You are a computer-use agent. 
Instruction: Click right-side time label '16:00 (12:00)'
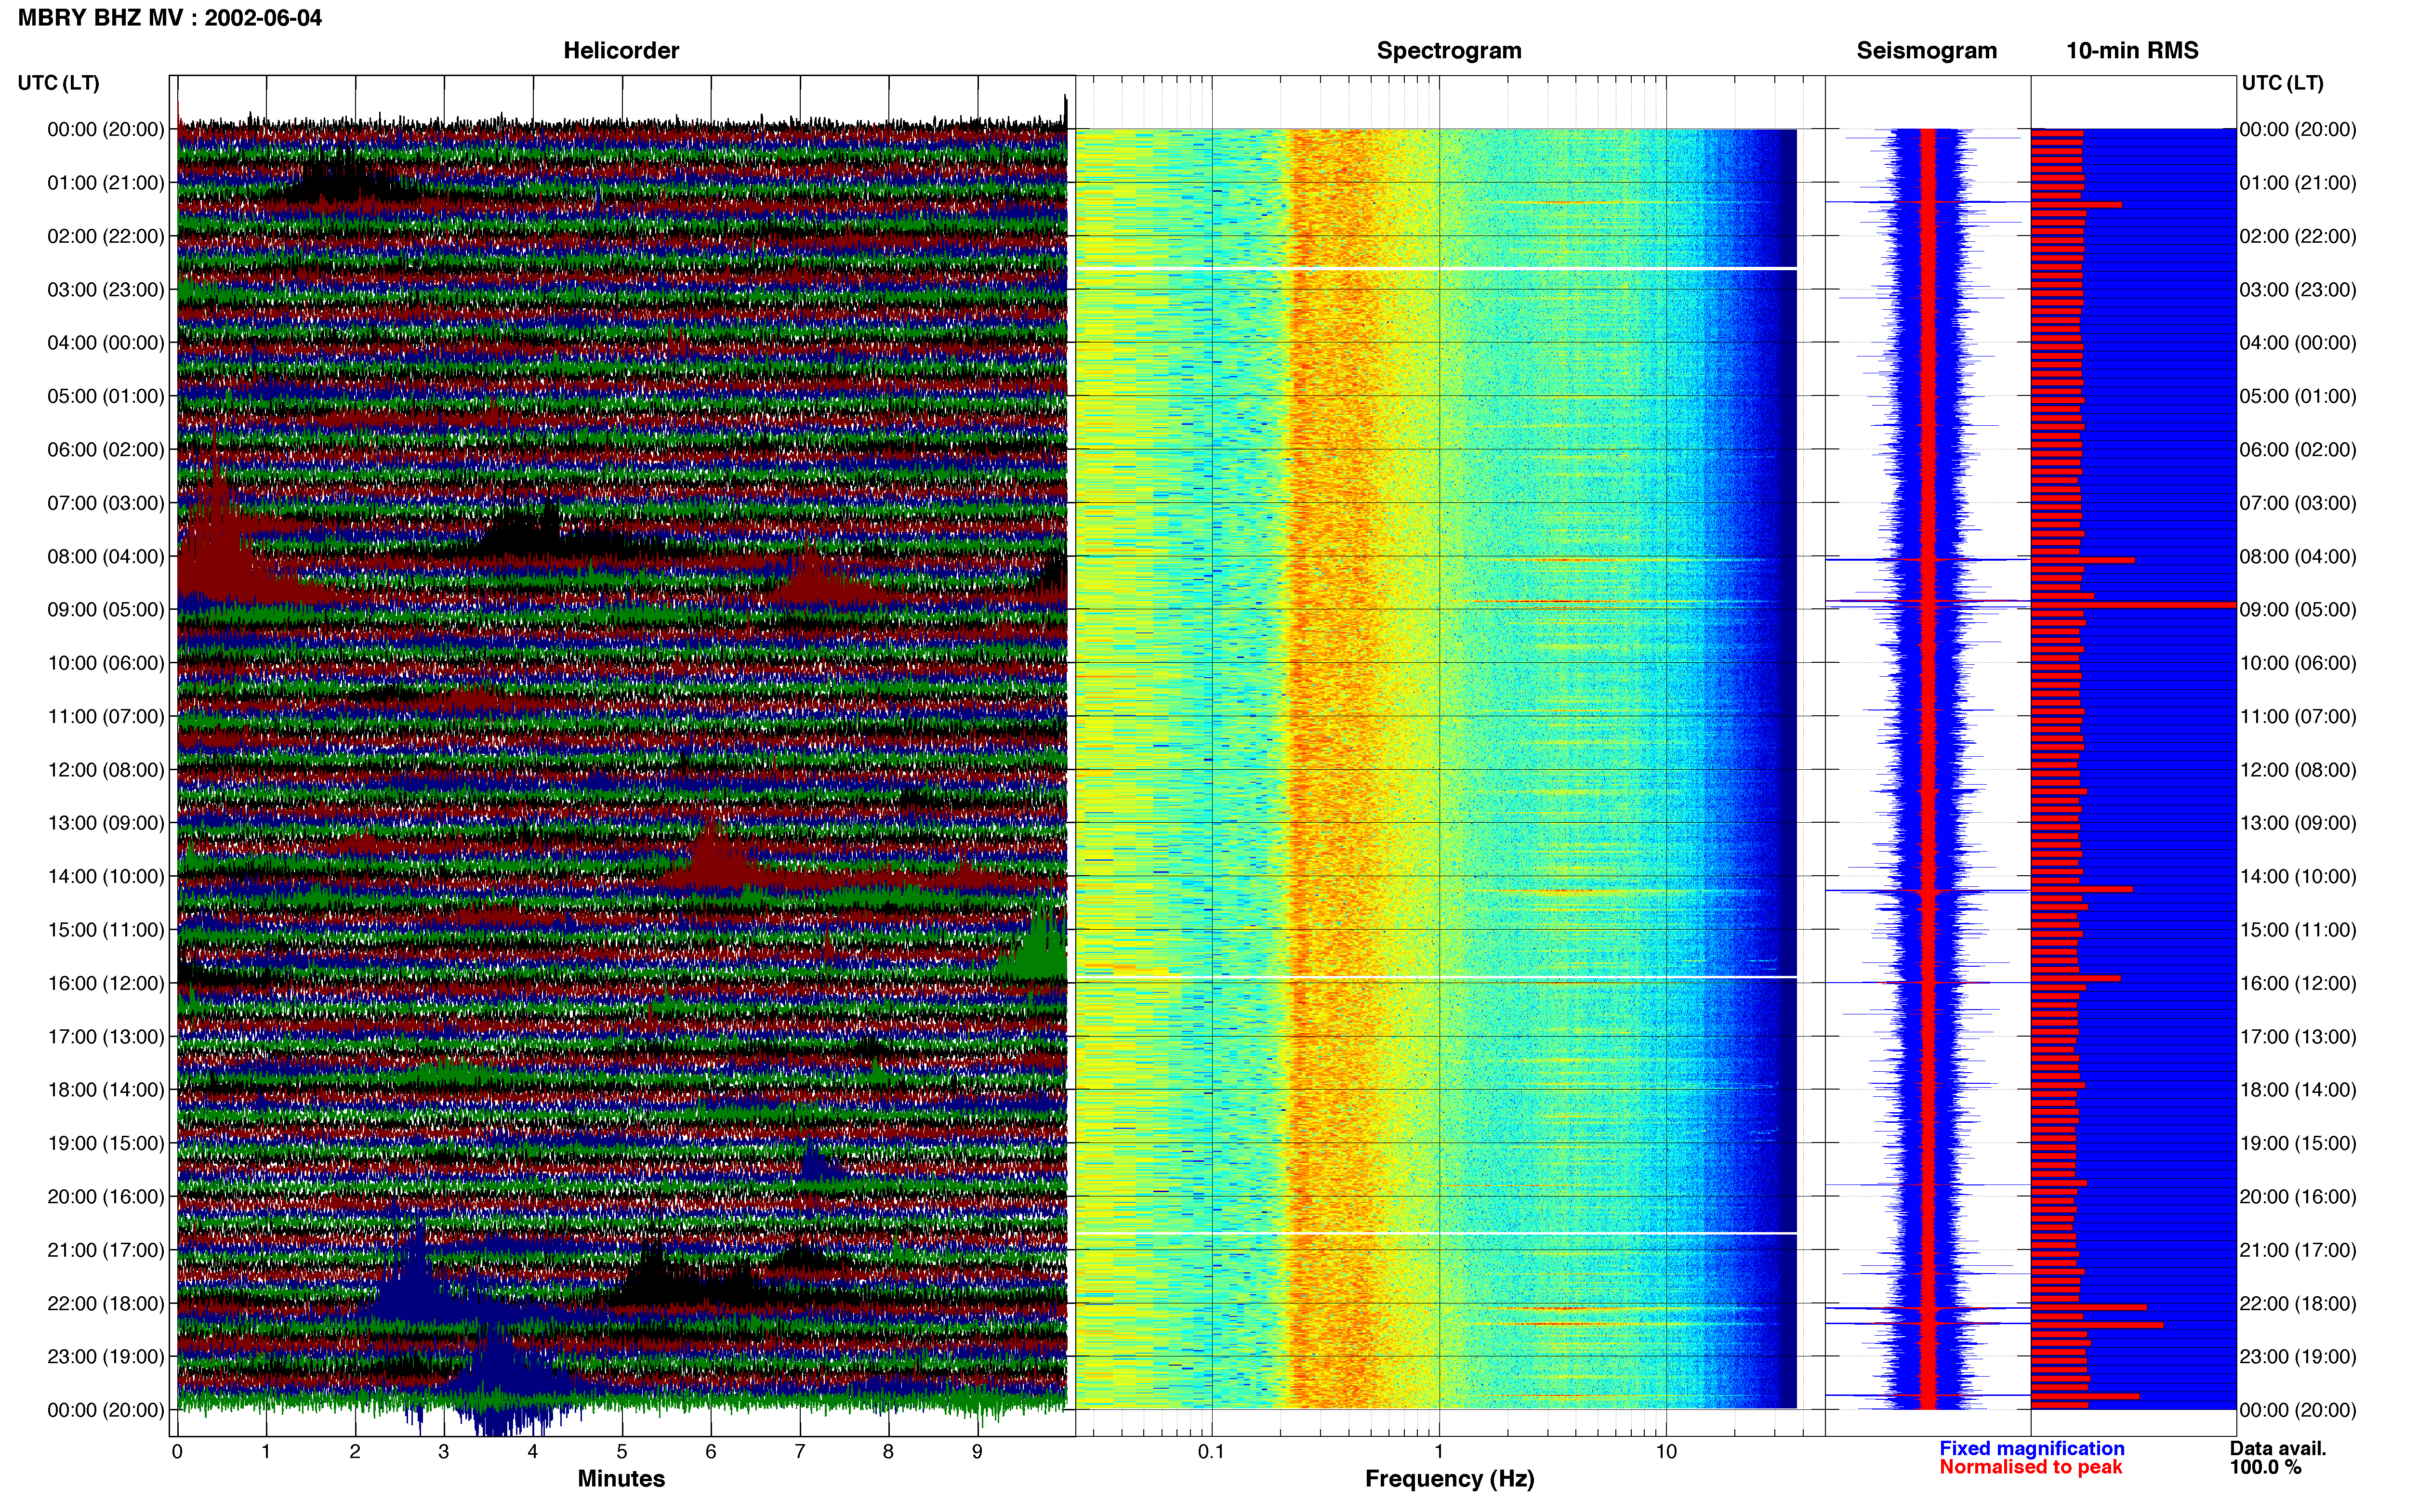click(x=2298, y=983)
